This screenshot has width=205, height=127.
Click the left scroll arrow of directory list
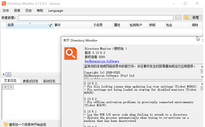[3, 74]
